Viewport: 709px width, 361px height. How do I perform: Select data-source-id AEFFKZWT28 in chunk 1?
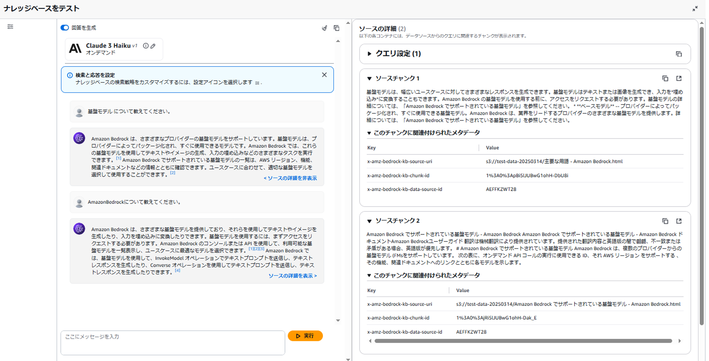coord(501,189)
